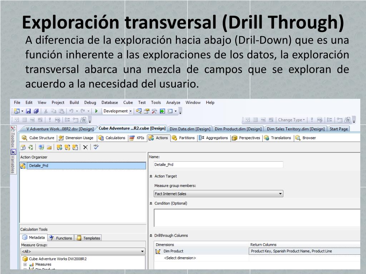Switch to Browser tab
This screenshot has width=366, height=274.
pyautogui.click(x=306, y=138)
